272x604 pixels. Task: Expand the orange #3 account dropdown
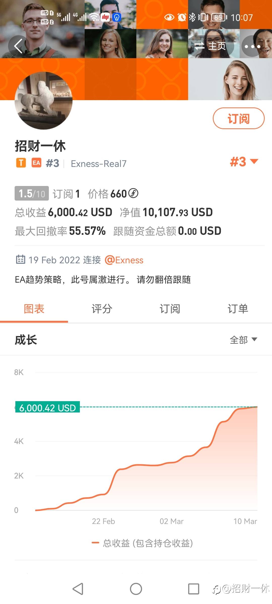tap(244, 162)
